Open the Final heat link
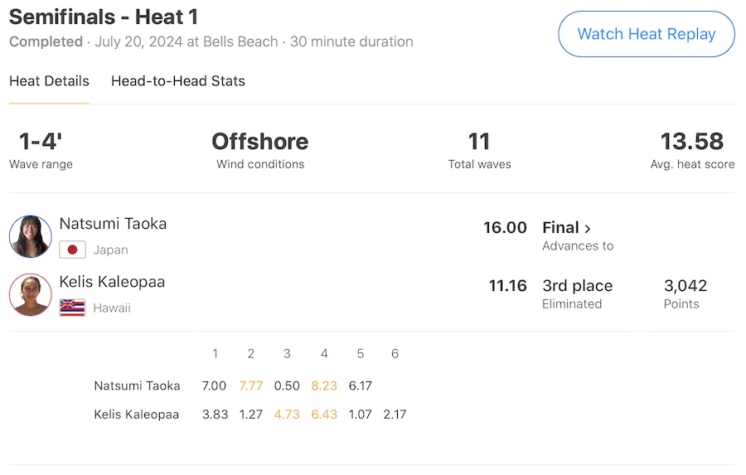Viewport: 746px width, 475px height. click(x=561, y=228)
